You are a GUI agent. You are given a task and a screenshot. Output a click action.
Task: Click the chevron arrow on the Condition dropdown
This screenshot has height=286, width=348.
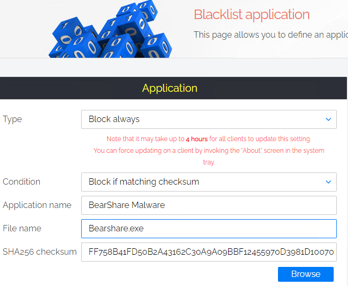(328, 182)
